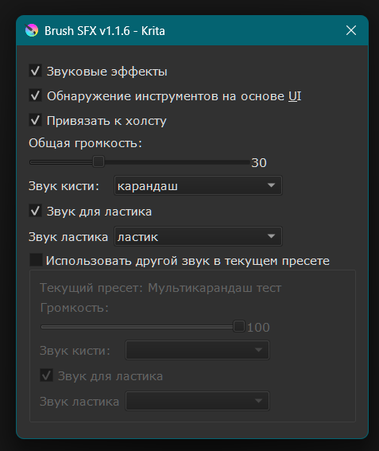Open the Звук кисти карандаш dropdown
The width and height of the screenshot is (379, 451).
[x=198, y=185]
